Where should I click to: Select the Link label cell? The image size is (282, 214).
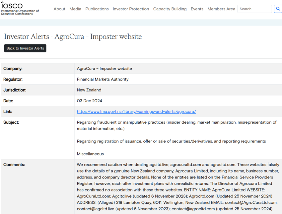coord(38,112)
